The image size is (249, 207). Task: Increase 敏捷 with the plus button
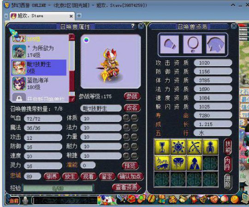(126, 156)
